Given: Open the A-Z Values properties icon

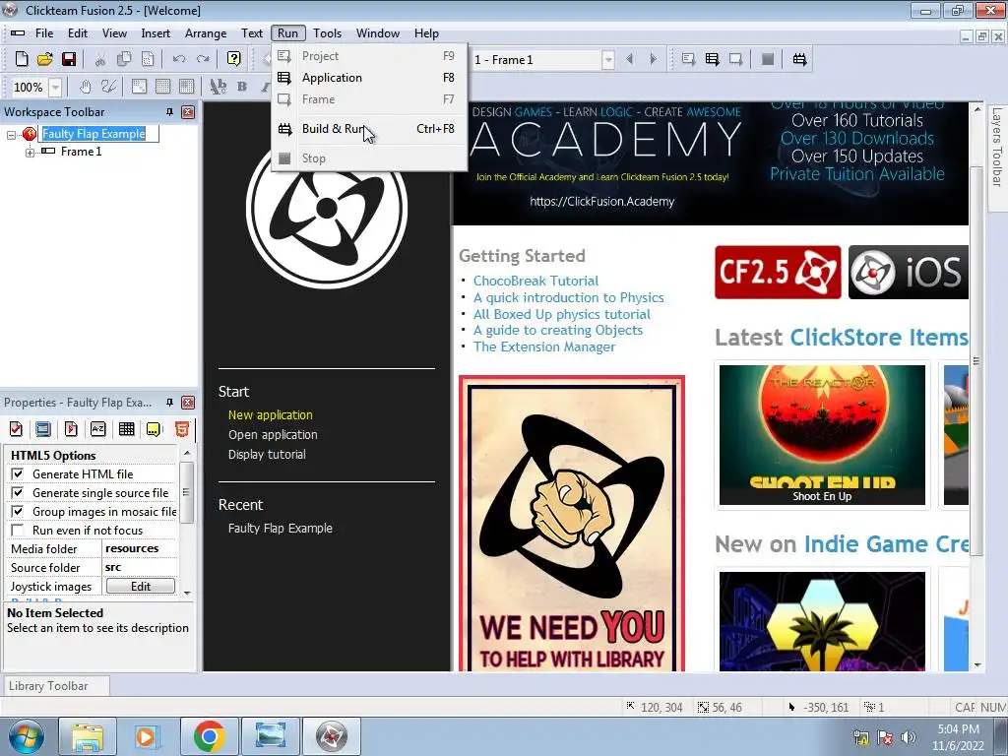Looking at the screenshot, I should point(97,429).
